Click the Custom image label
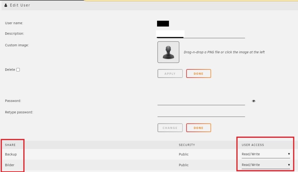Image resolution: width=298 pixels, height=172 pixels. point(17,45)
